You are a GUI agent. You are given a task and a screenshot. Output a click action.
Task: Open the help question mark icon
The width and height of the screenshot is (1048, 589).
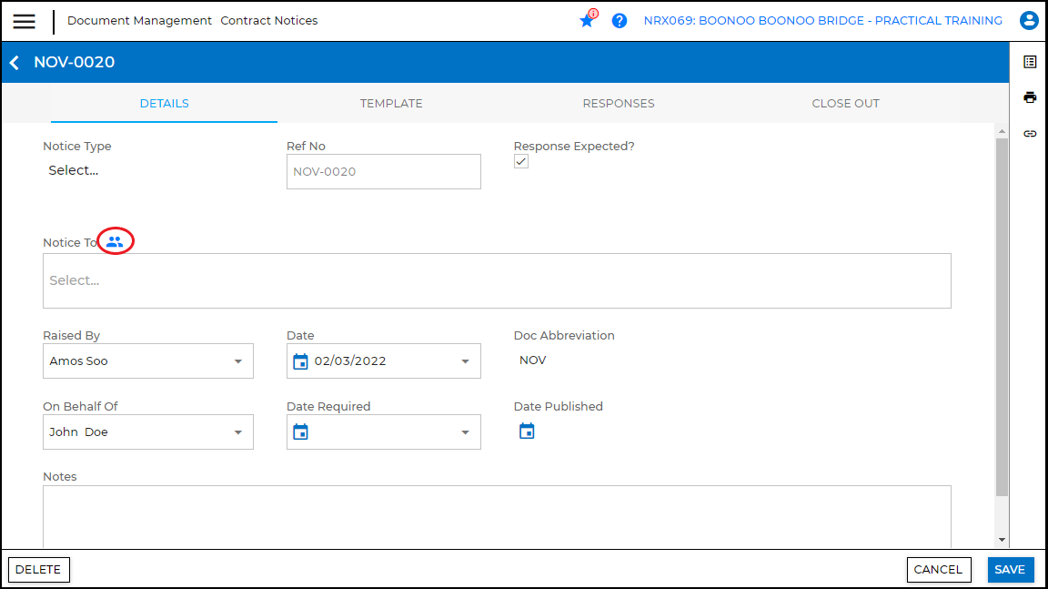(620, 21)
